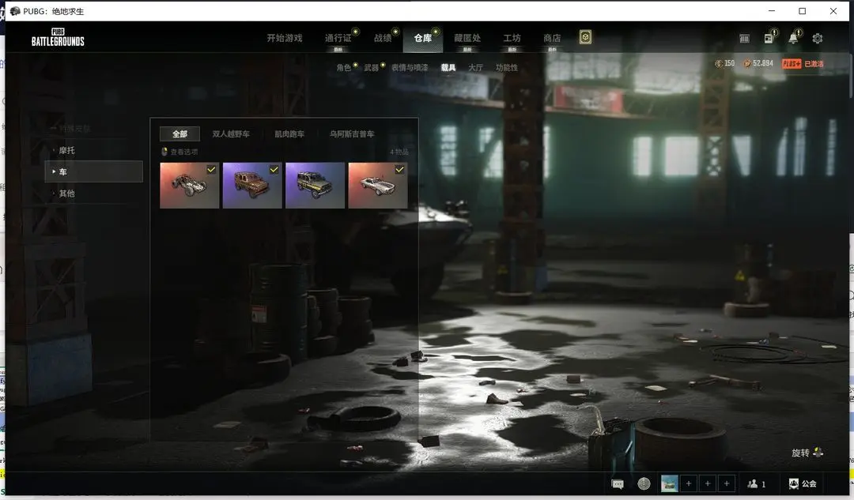
Task: Select the 车 category in sidebar
Action: (93, 171)
